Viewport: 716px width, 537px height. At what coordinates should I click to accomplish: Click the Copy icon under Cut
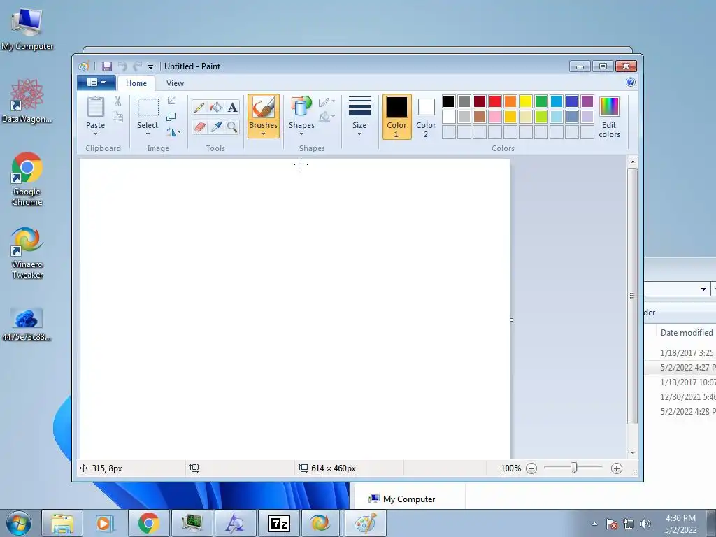pyautogui.click(x=117, y=117)
